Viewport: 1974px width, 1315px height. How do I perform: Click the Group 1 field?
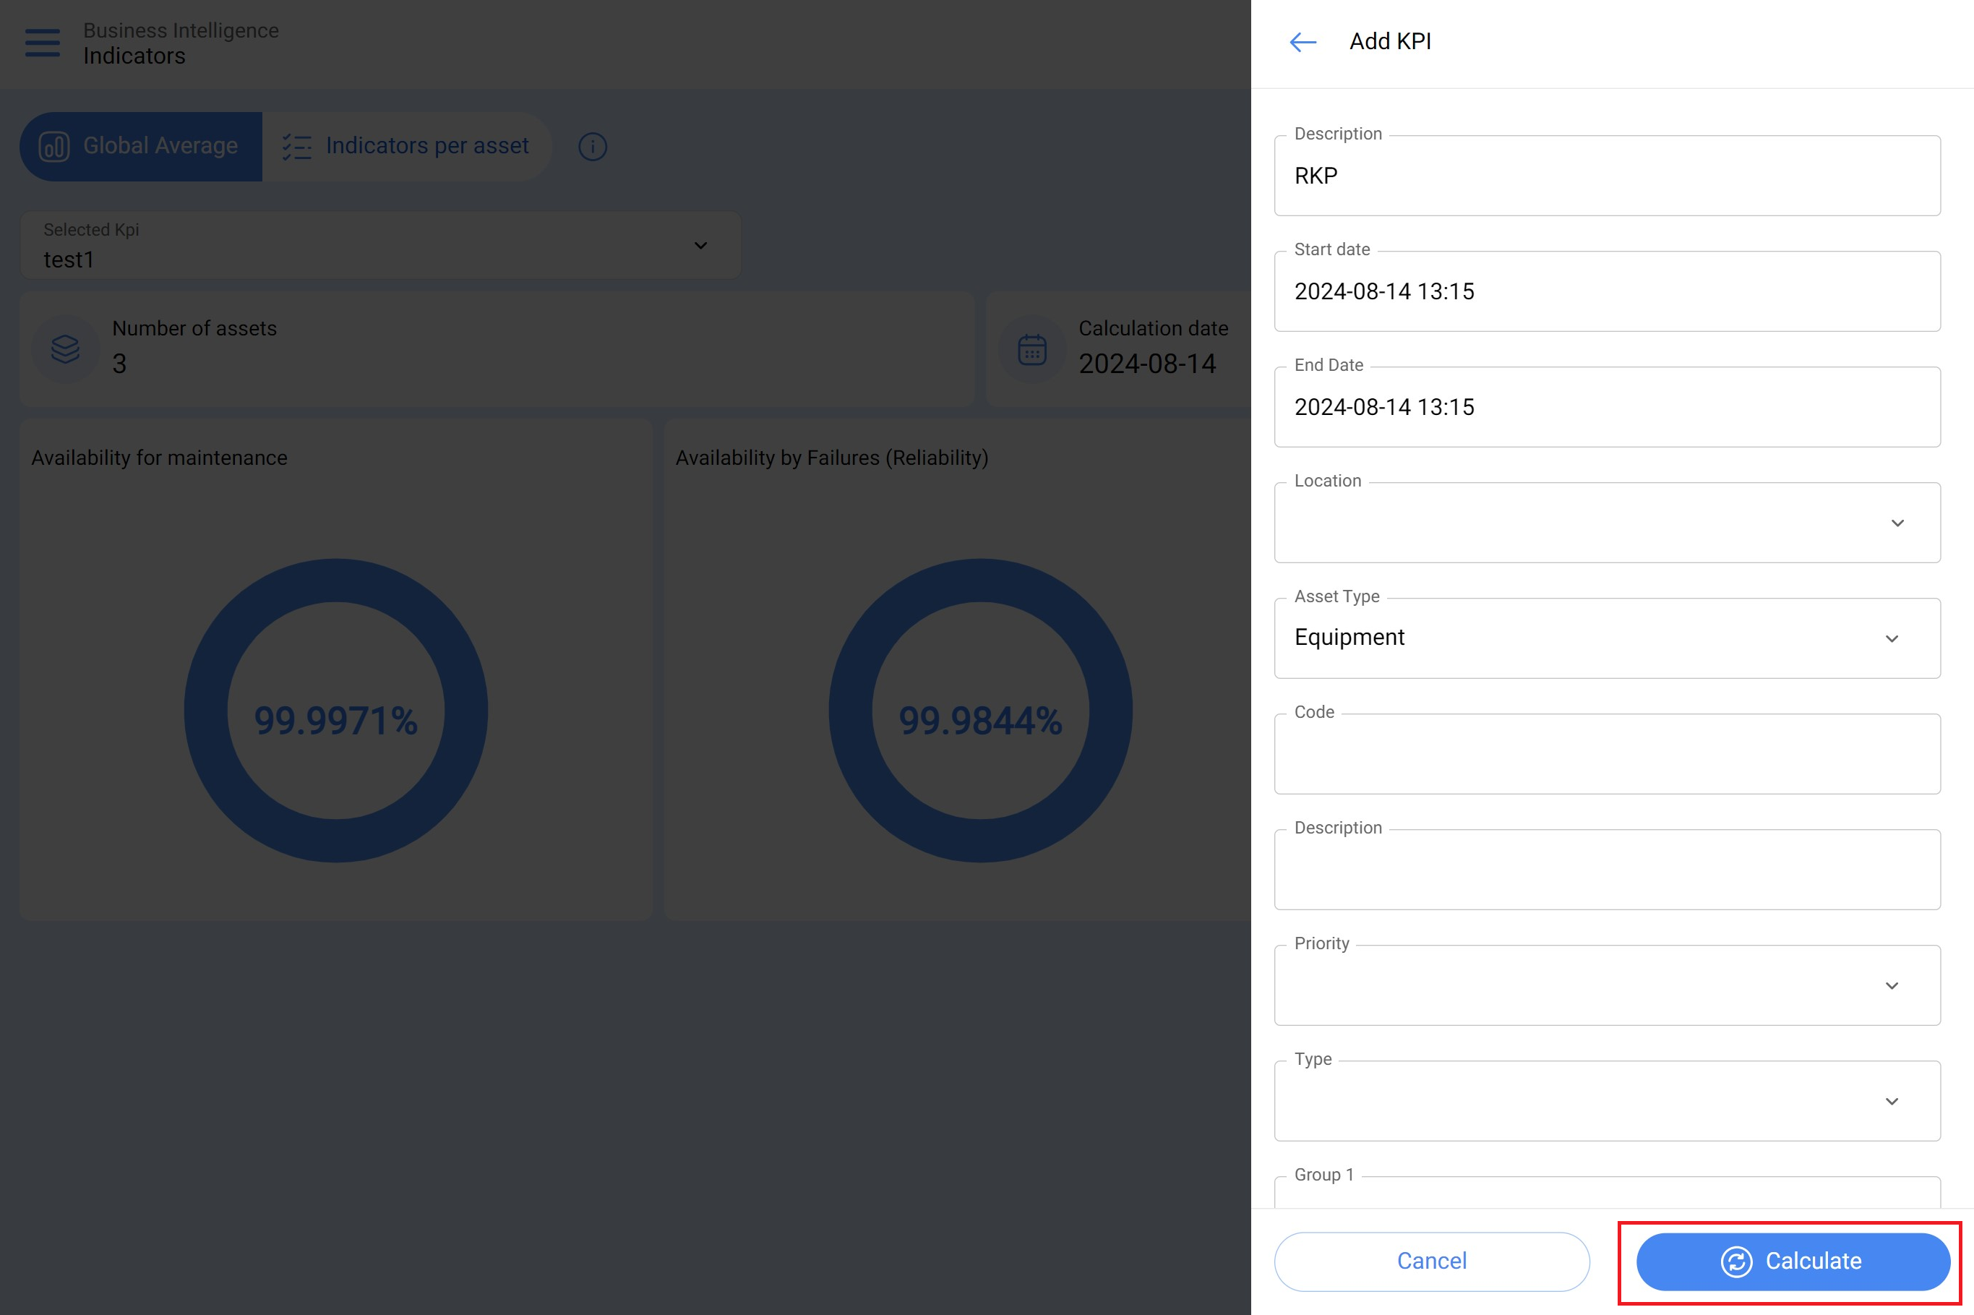[x=1607, y=1191]
